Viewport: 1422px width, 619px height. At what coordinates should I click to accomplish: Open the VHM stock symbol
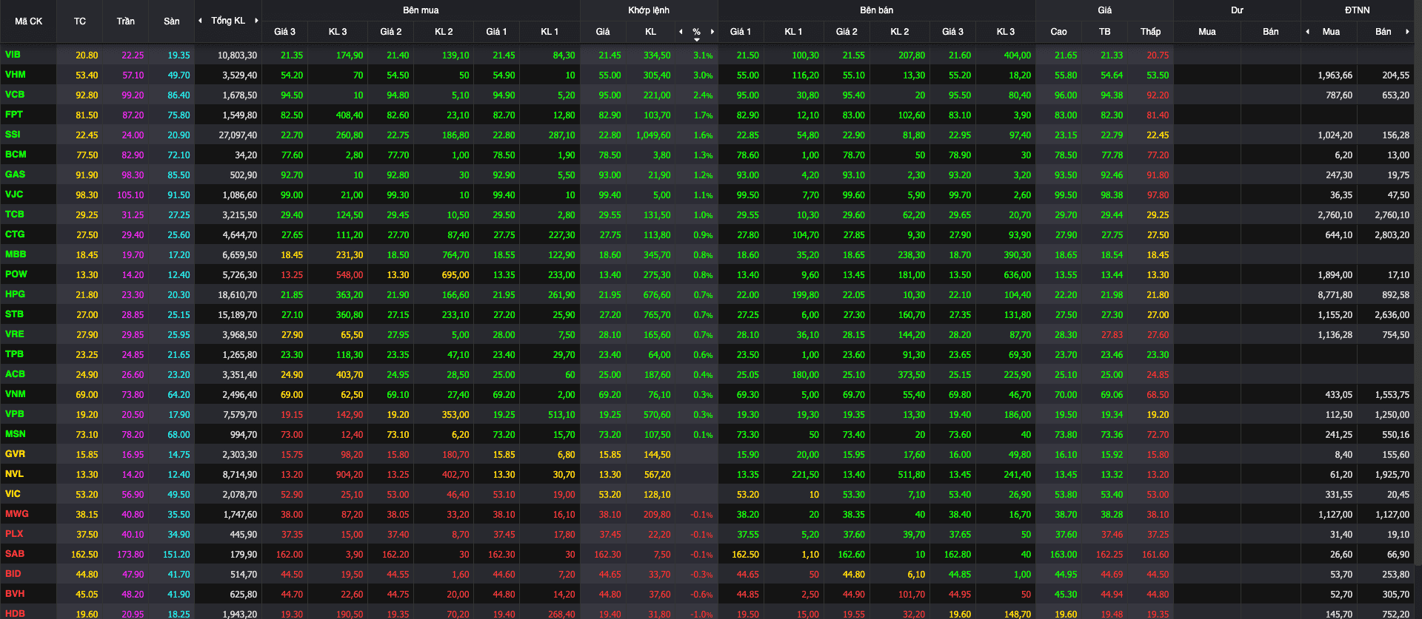[x=15, y=75]
